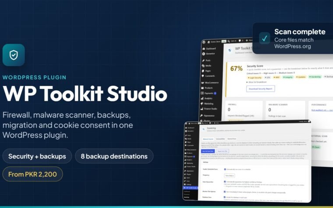Open Analytics in the back window sidebar
Viewport: 333px width, 208px height.
(x=207, y=98)
